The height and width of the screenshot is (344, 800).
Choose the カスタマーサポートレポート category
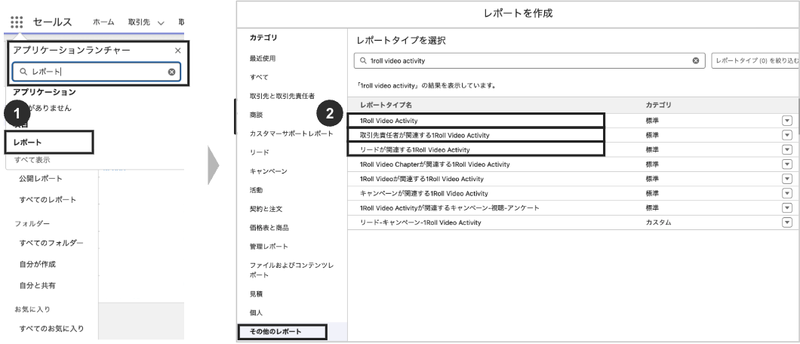[291, 134]
